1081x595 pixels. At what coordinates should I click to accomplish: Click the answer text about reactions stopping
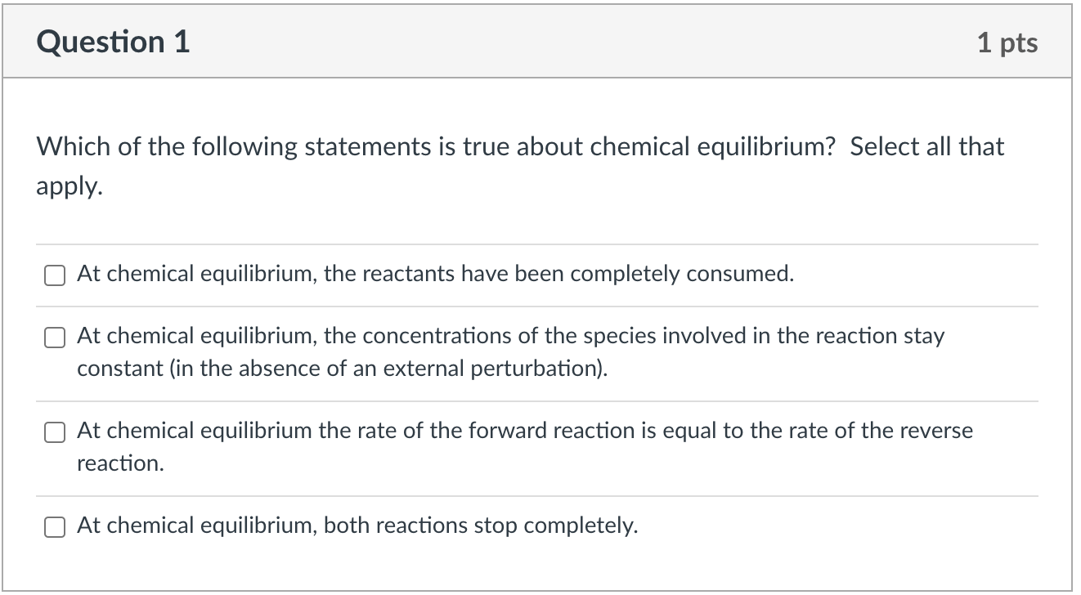[x=356, y=526]
